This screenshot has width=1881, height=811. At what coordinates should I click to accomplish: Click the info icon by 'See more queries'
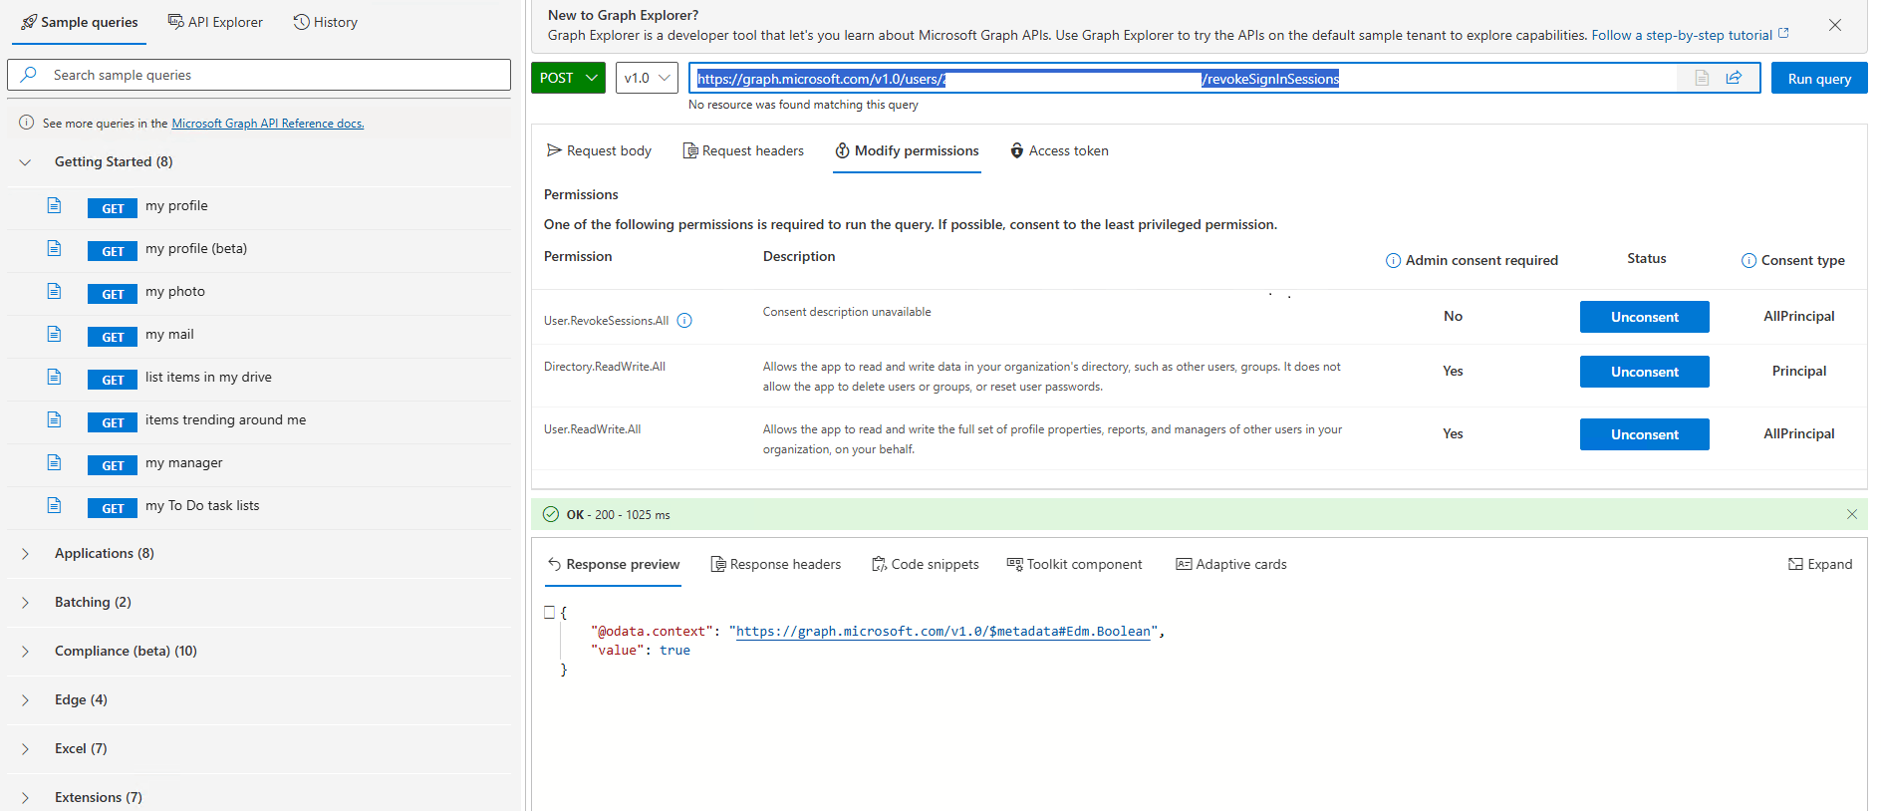(x=27, y=123)
